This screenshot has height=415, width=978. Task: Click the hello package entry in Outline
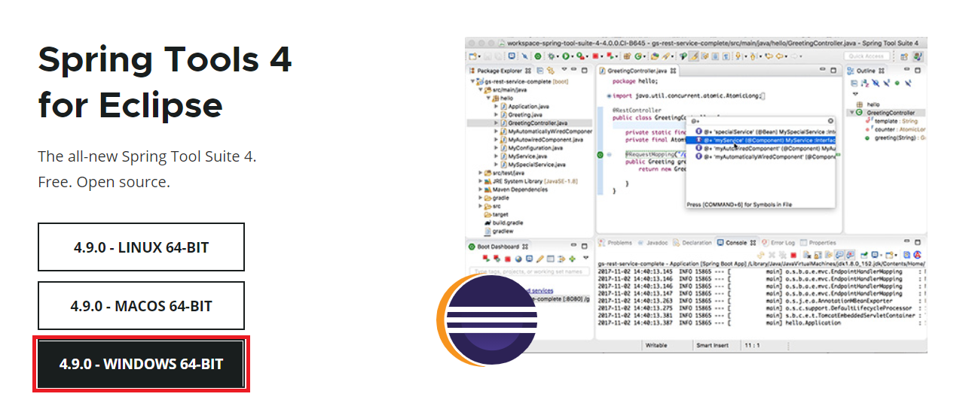[x=867, y=104]
